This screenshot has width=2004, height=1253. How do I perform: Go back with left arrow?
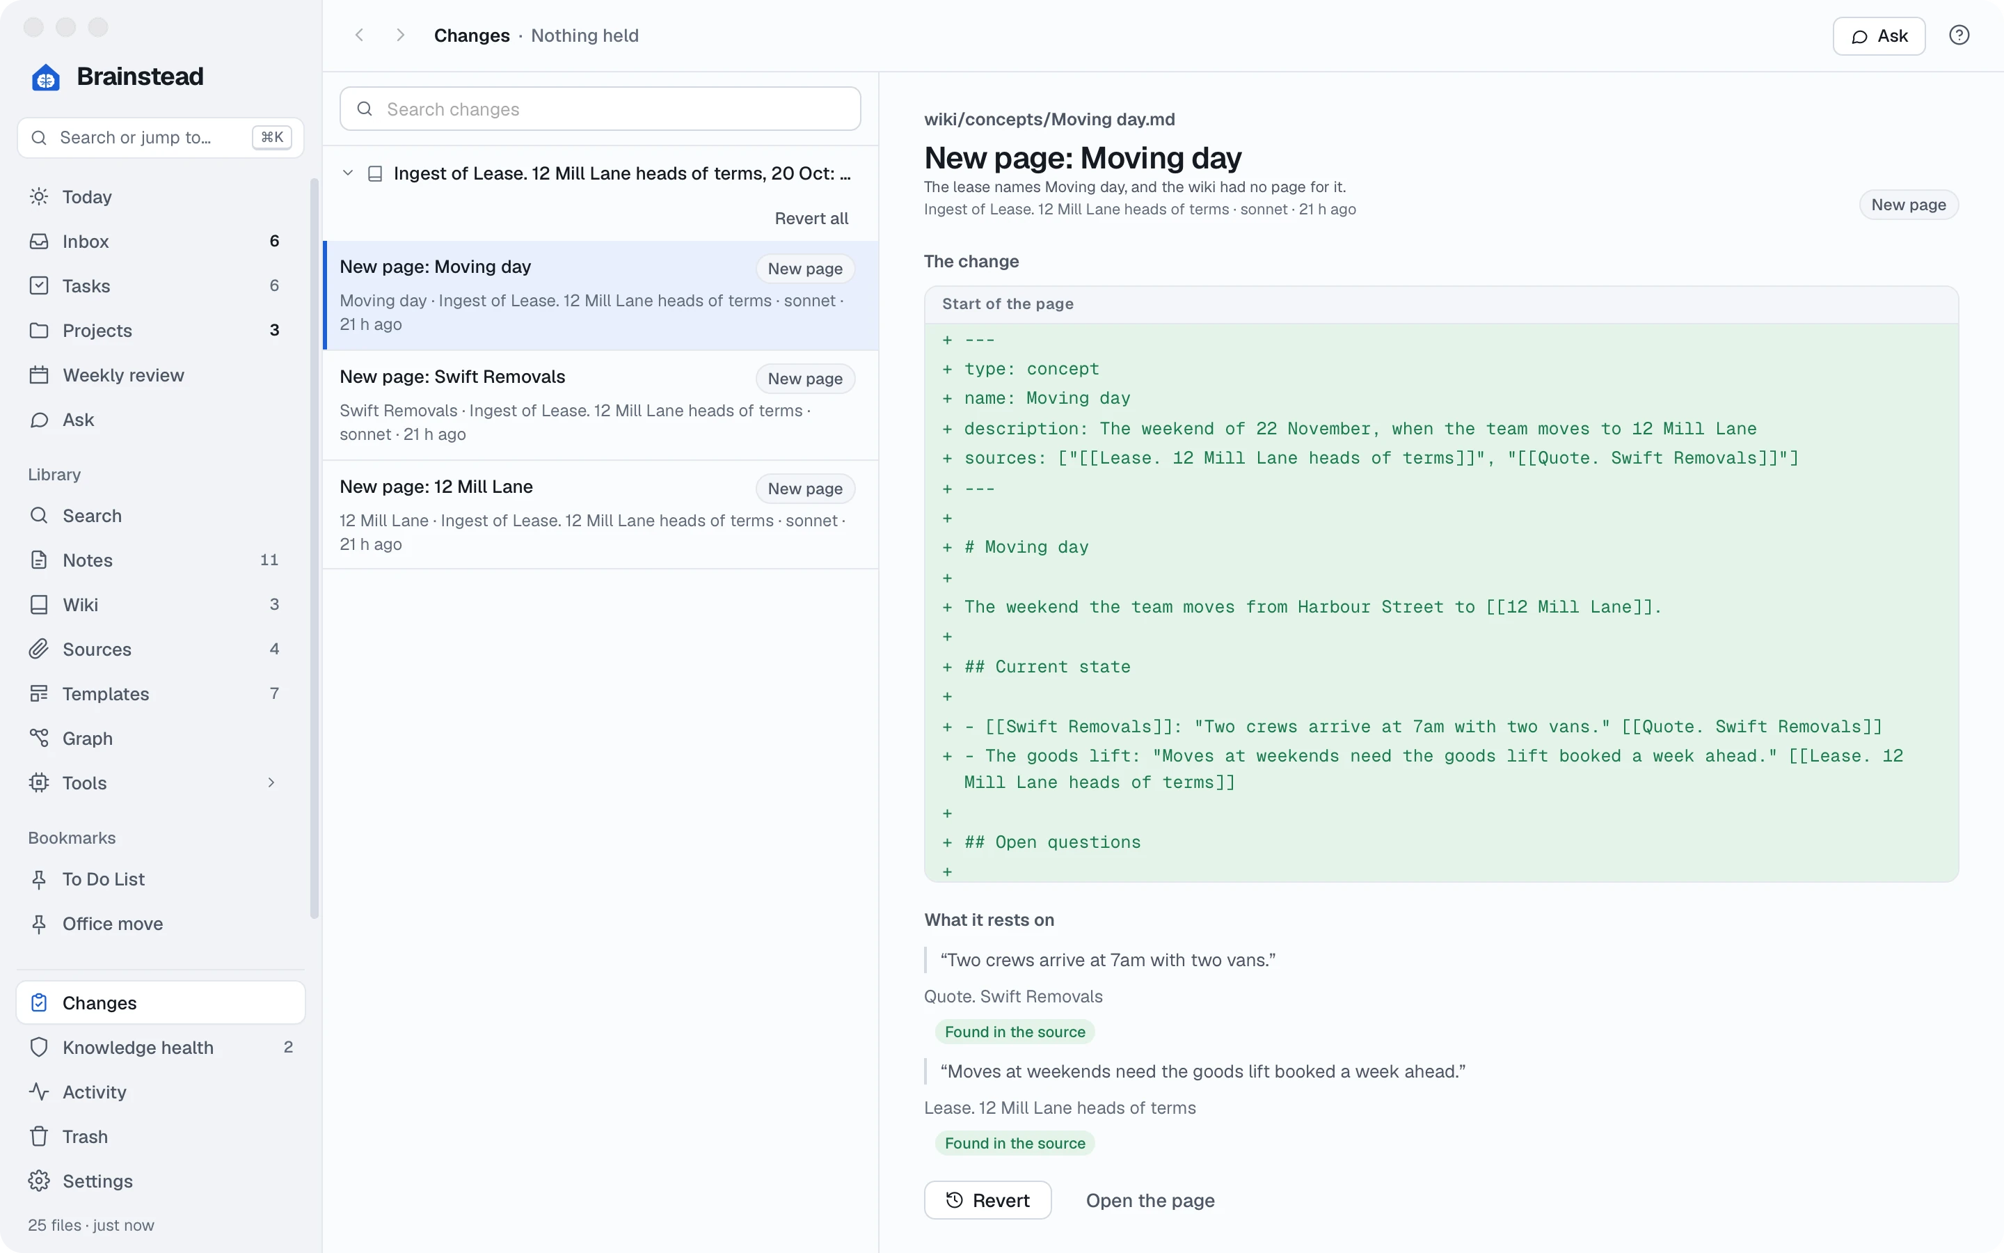(359, 36)
